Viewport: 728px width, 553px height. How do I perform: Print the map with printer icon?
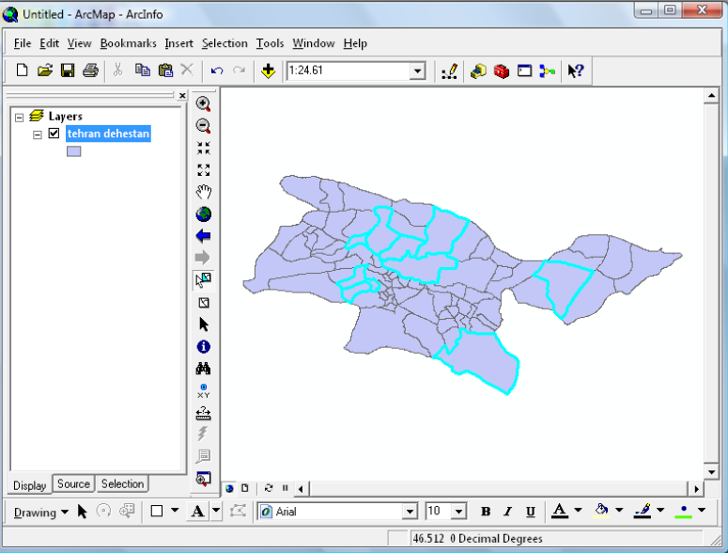coord(90,71)
